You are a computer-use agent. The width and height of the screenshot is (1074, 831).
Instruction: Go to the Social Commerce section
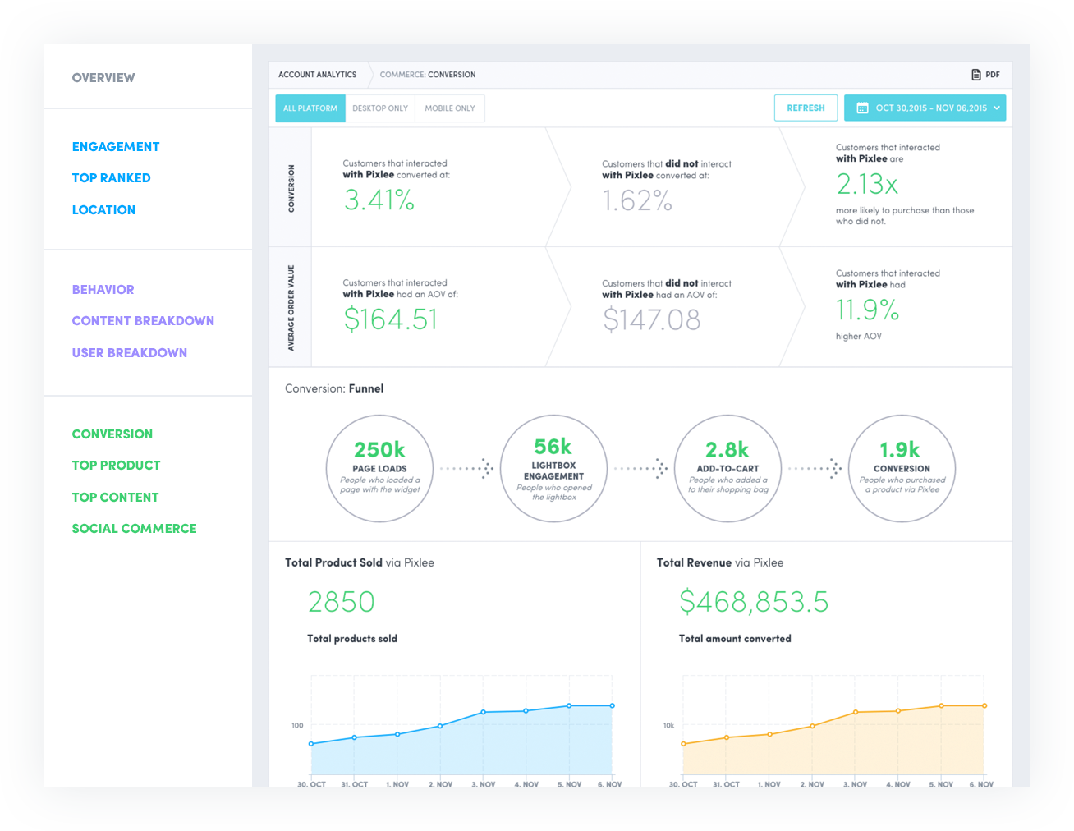tap(134, 528)
